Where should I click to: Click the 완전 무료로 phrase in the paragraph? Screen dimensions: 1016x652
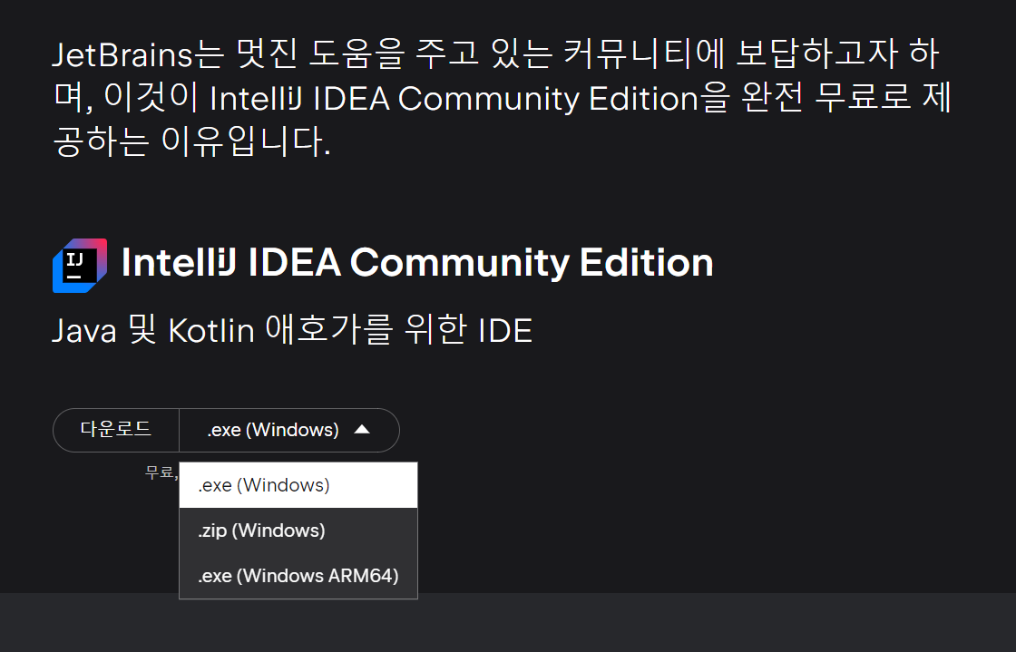(x=826, y=98)
